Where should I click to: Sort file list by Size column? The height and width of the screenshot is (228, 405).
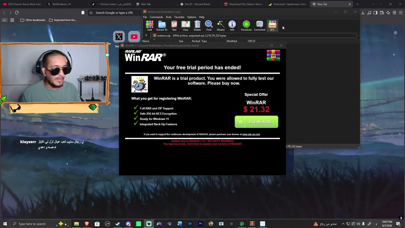pyautogui.click(x=181, y=41)
